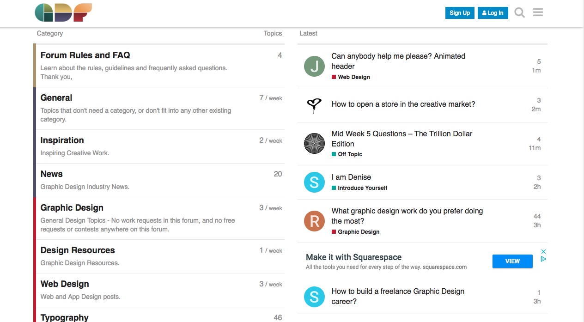Open the search magnifier icon
The width and height of the screenshot is (584, 322).
click(x=519, y=12)
